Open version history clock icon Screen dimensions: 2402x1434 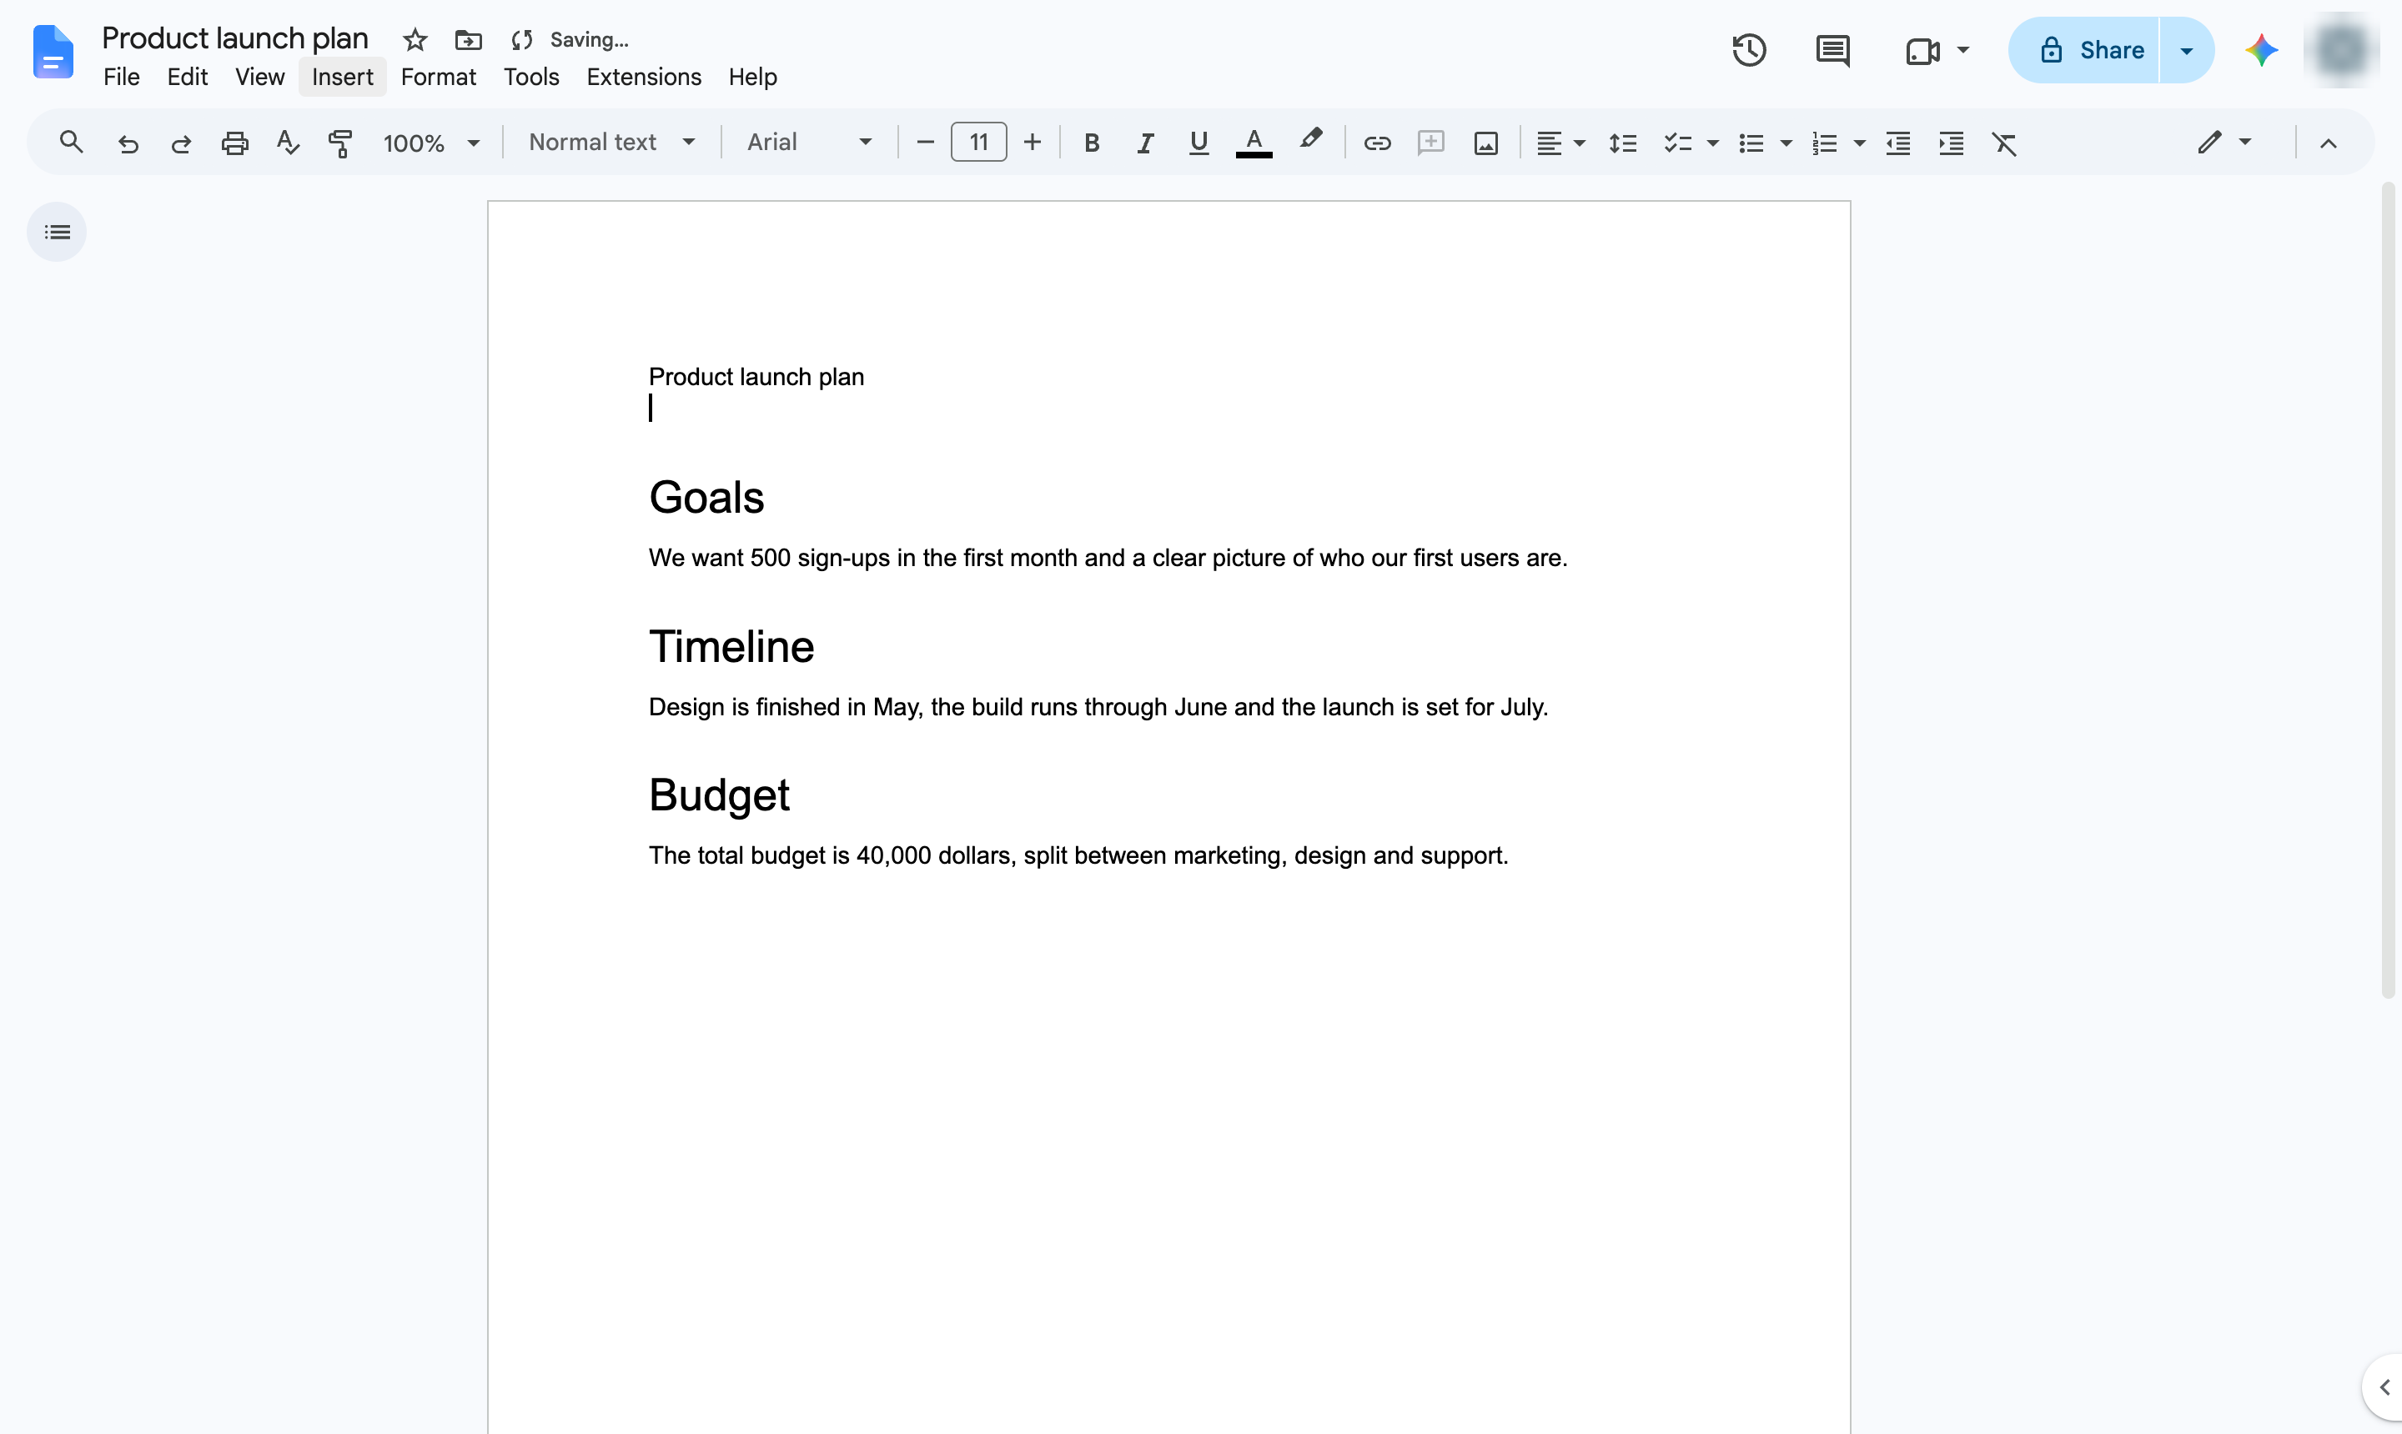[x=1749, y=50]
